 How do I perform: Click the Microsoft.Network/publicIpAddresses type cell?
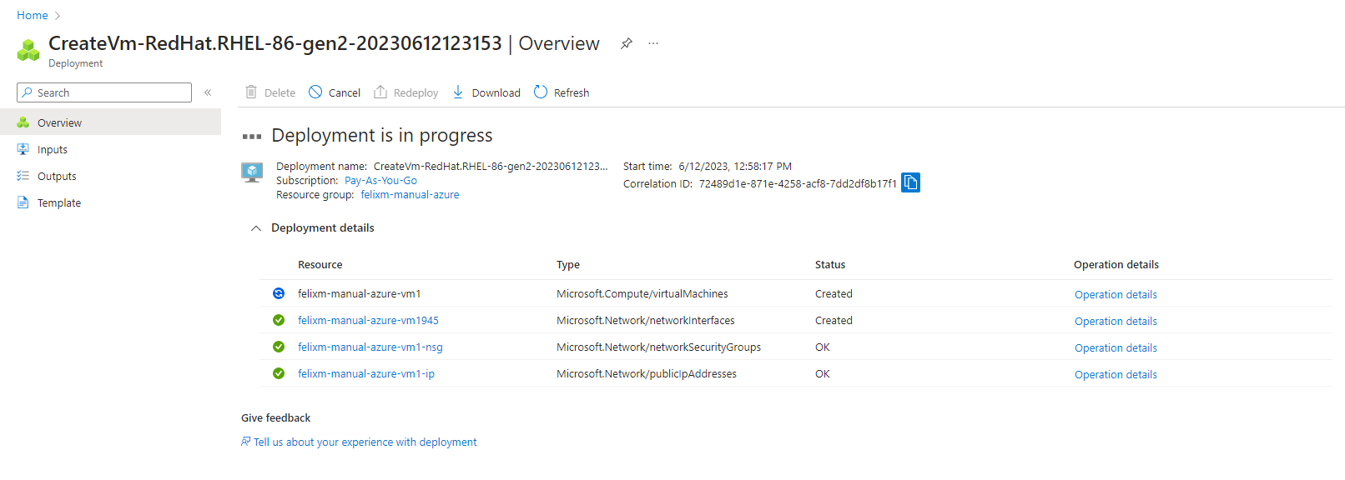pos(647,373)
